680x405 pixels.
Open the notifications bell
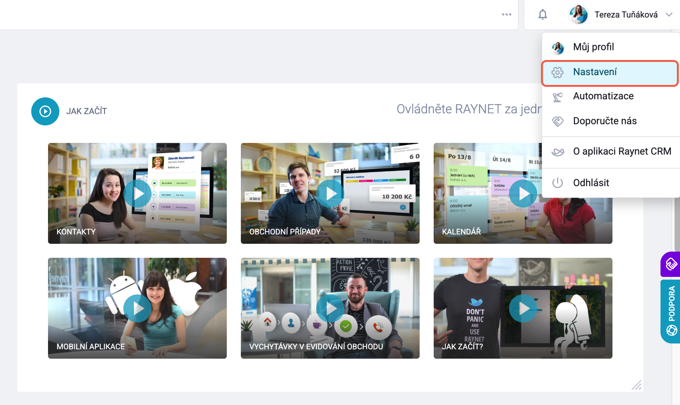coord(543,15)
